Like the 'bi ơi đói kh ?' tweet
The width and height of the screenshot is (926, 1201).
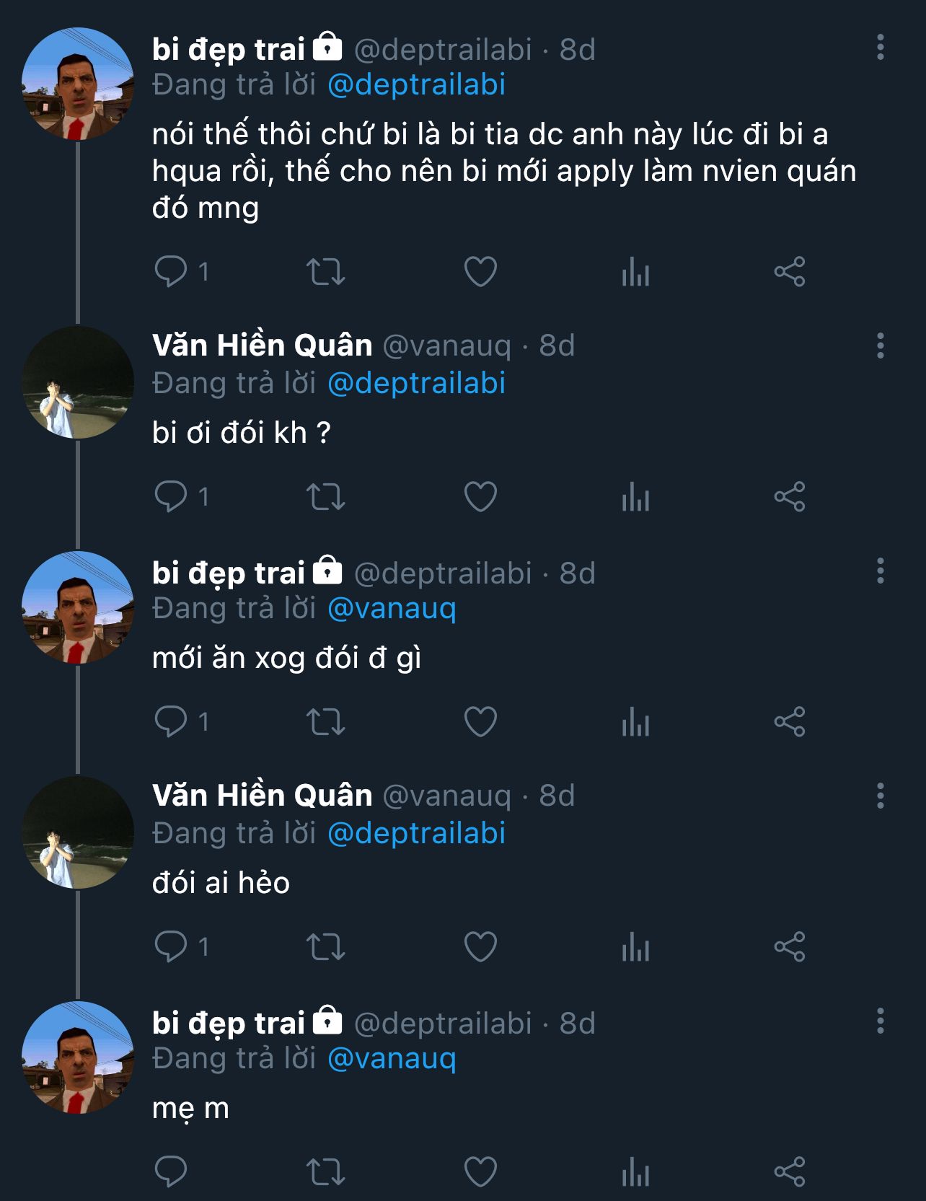pos(480,497)
